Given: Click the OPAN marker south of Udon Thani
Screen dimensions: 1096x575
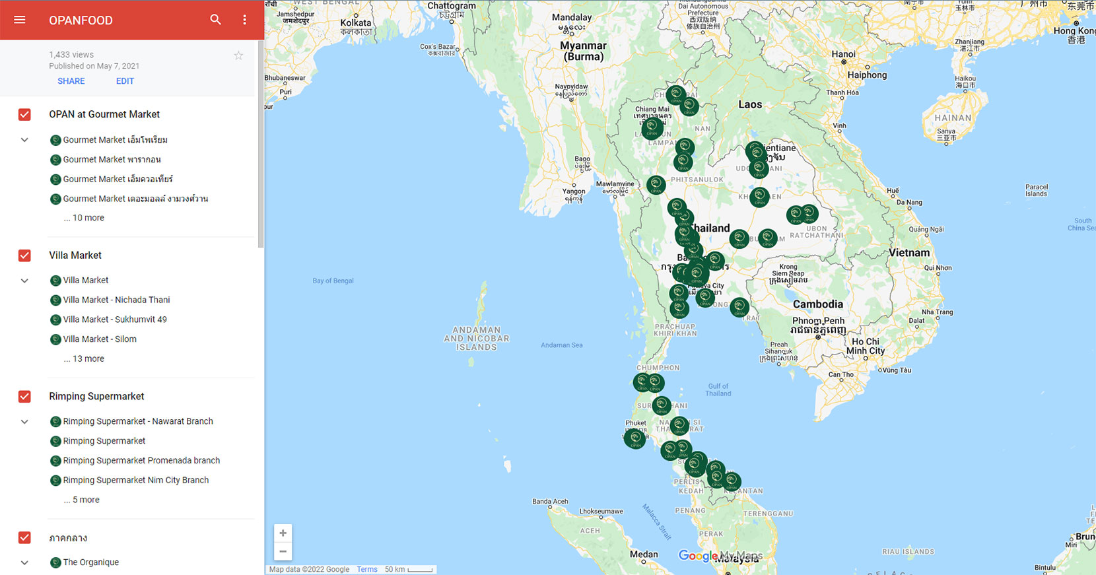Looking at the screenshot, I should click(x=759, y=168).
